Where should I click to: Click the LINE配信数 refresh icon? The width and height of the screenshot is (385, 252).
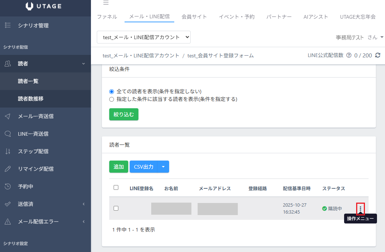click(x=378, y=56)
